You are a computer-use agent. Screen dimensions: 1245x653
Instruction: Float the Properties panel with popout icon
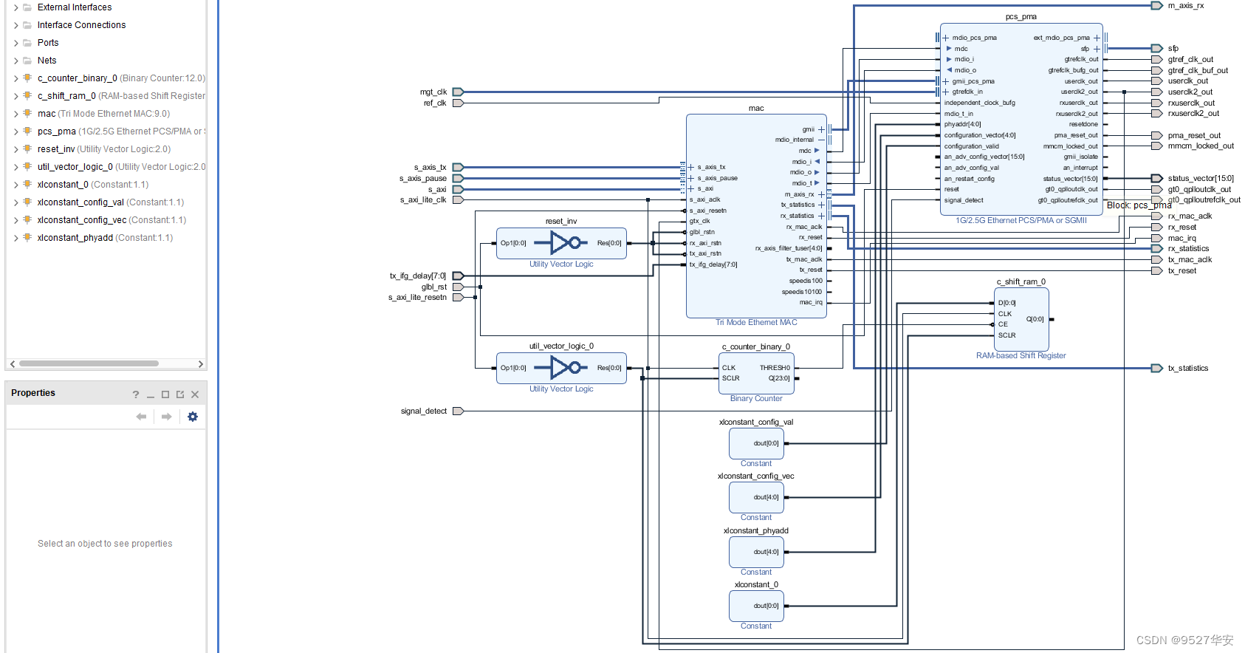click(x=180, y=394)
